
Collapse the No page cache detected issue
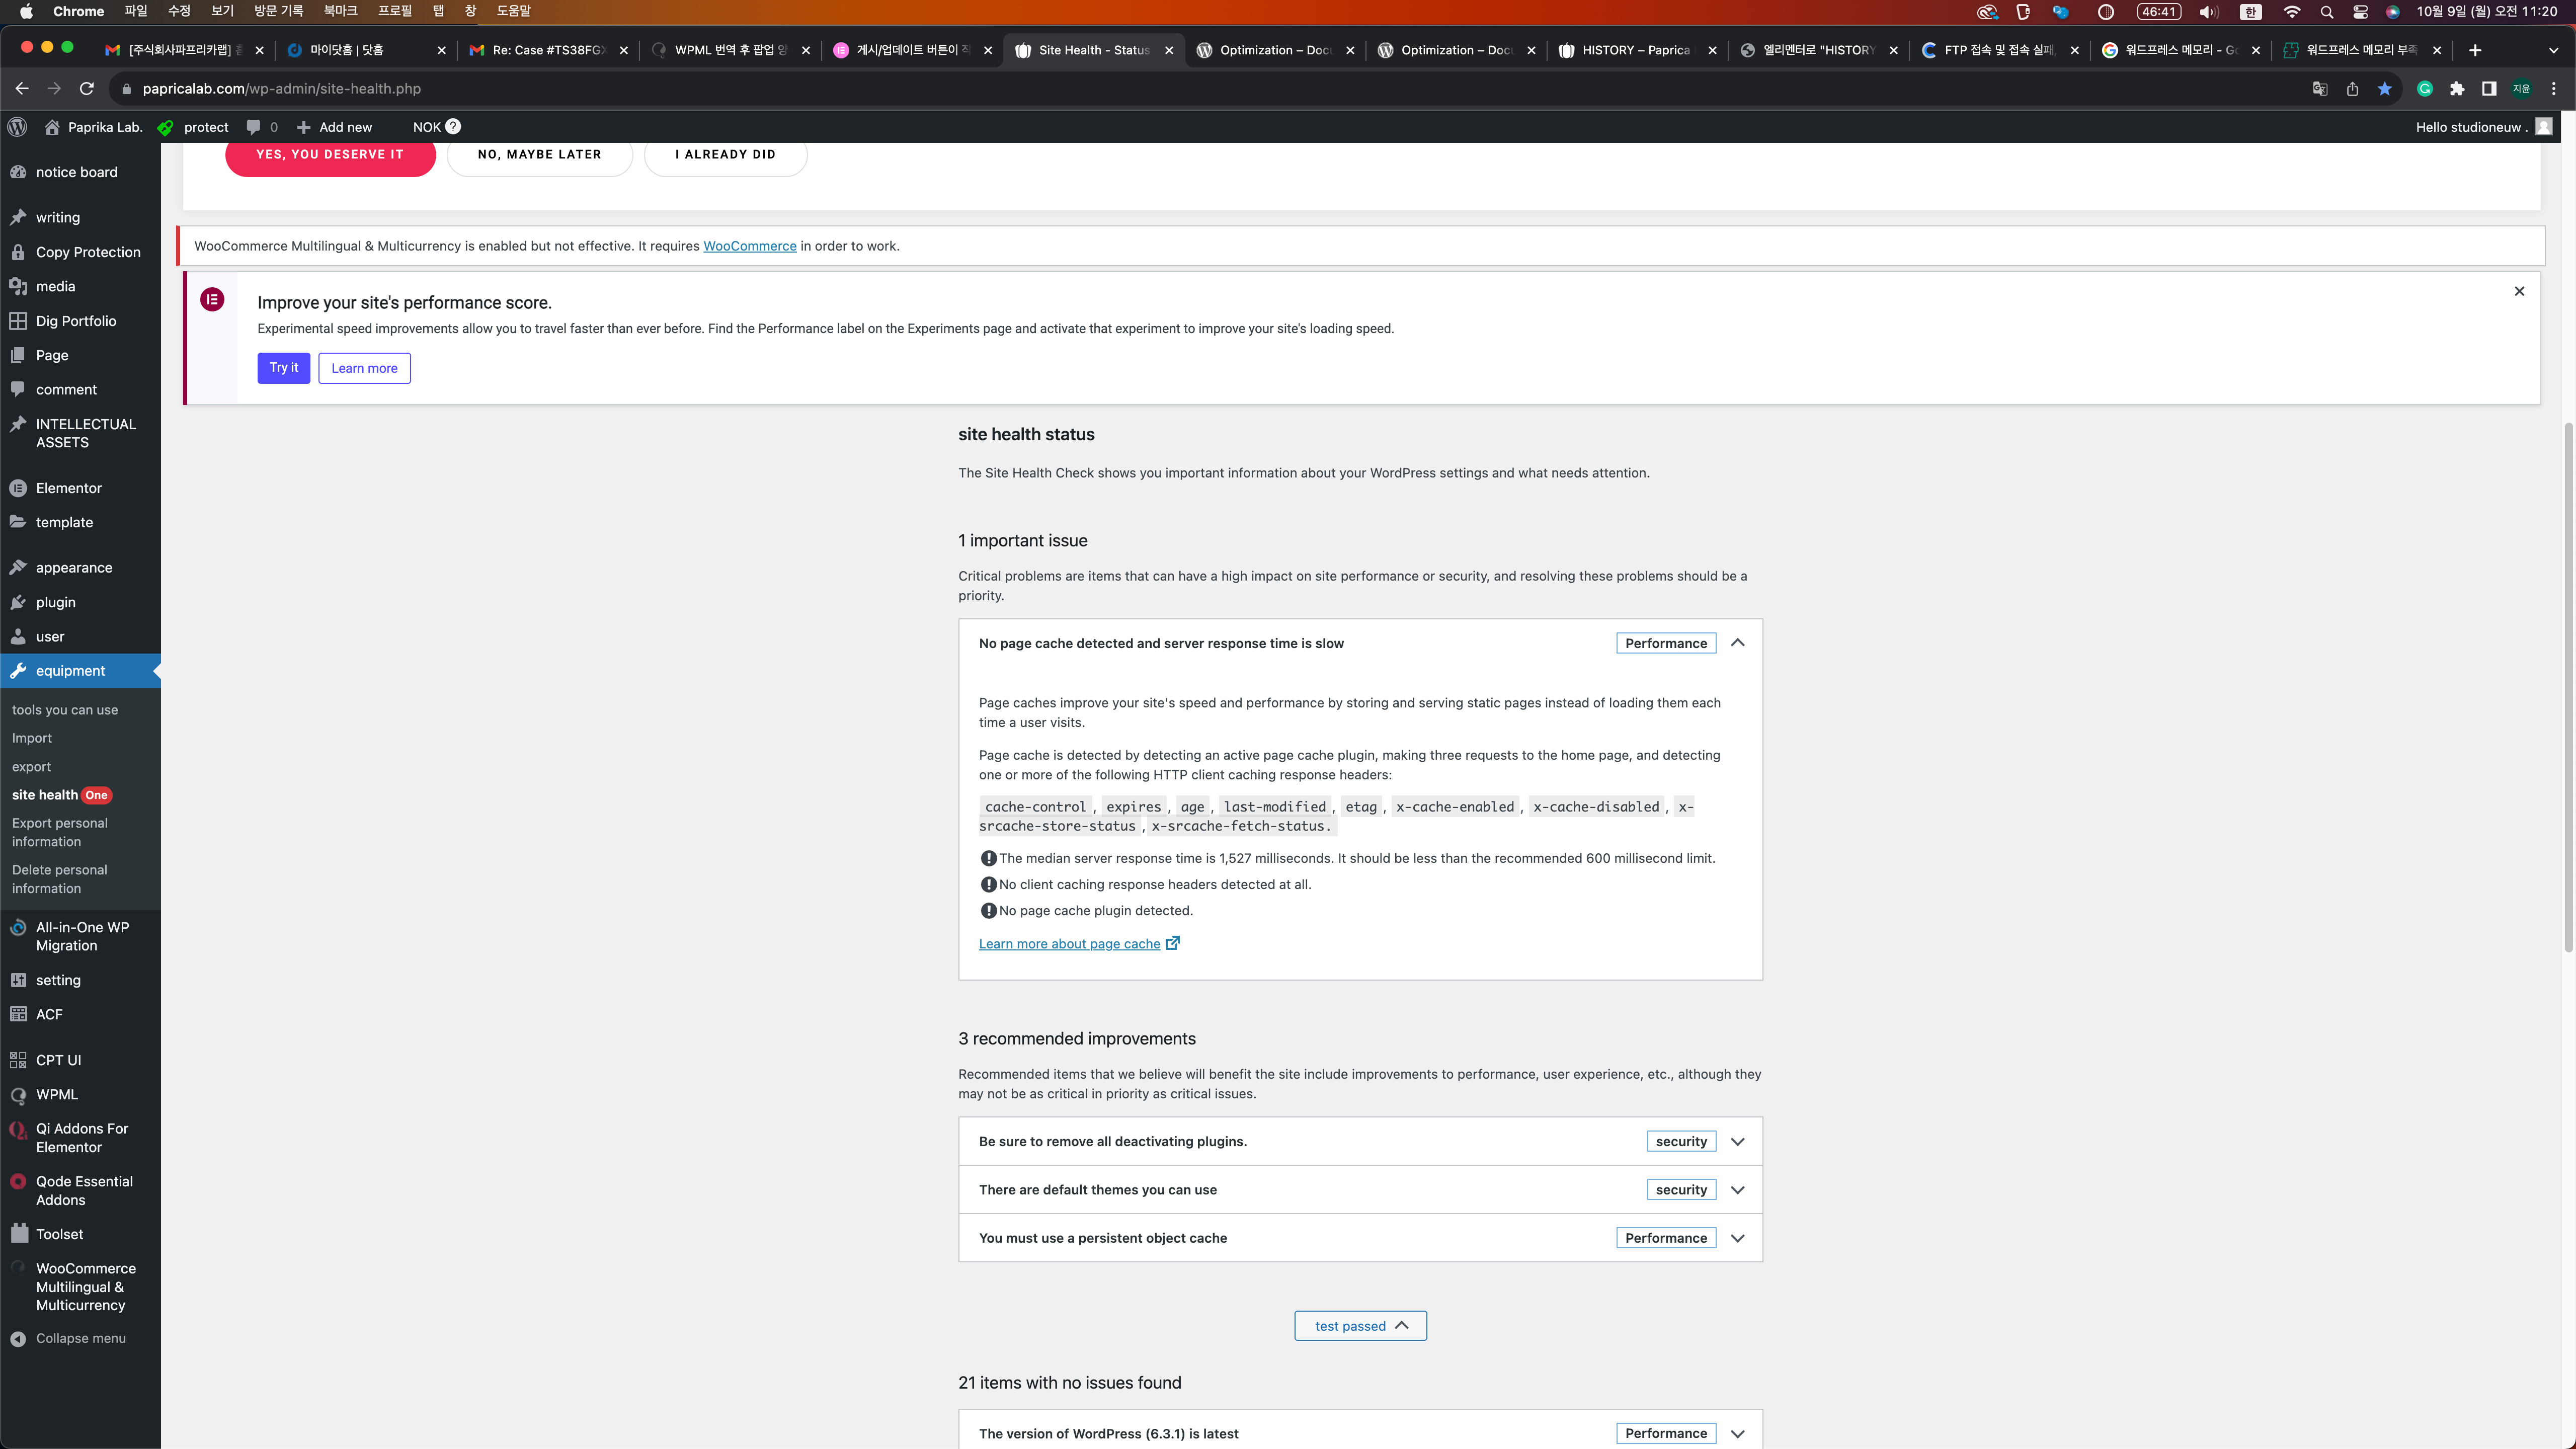1737,643
